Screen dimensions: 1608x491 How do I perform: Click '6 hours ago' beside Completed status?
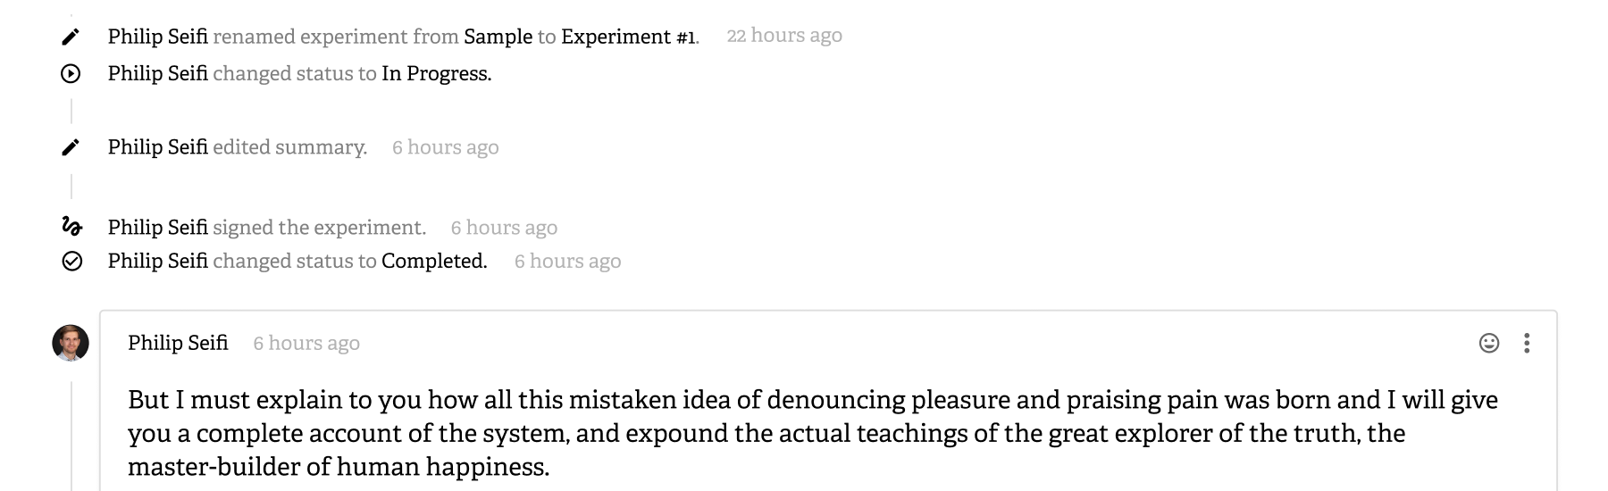[568, 262]
